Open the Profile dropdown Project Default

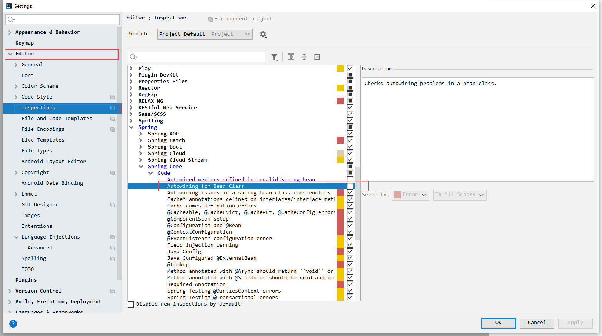[205, 34]
